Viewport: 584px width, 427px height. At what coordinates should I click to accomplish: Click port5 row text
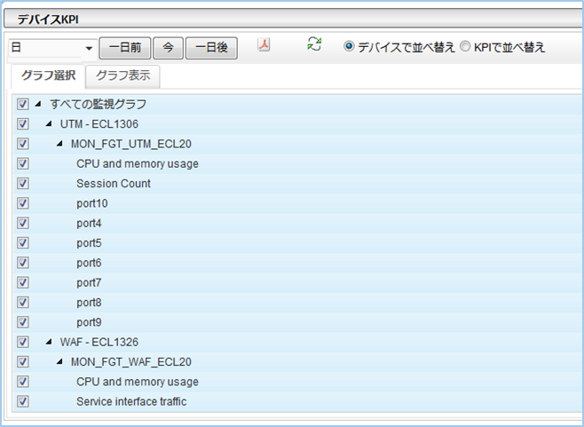point(89,243)
